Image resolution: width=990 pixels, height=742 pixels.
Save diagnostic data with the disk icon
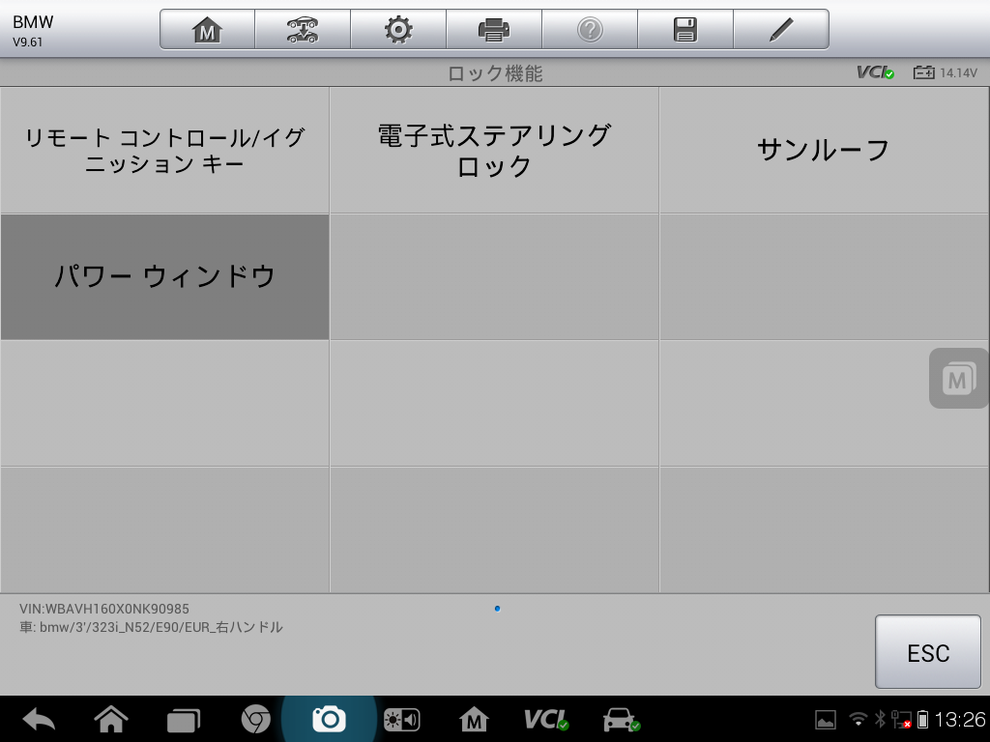[x=685, y=28]
